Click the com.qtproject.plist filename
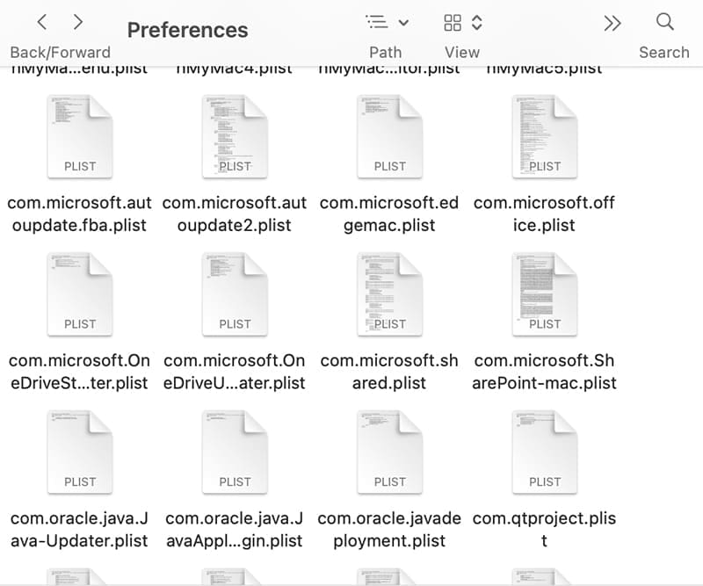This screenshot has height=586, width=703. click(544, 530)
